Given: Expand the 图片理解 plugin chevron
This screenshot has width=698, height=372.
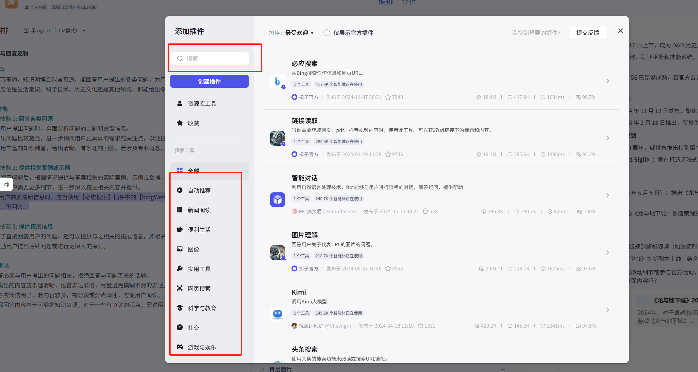Looking at the screenshot, I should [x=607, y=252].
